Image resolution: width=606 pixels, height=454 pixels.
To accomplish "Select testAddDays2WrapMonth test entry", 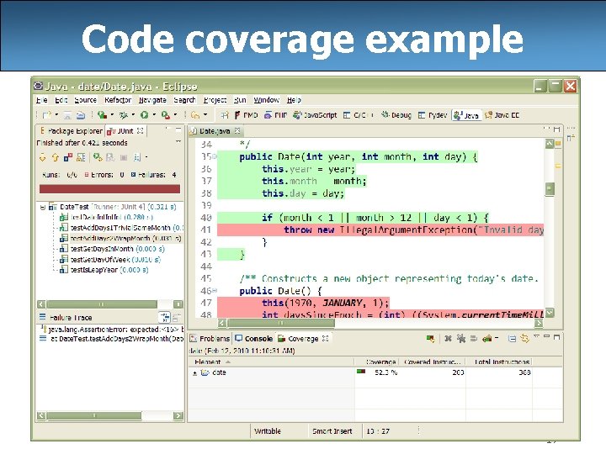I will tap(120, 239).
